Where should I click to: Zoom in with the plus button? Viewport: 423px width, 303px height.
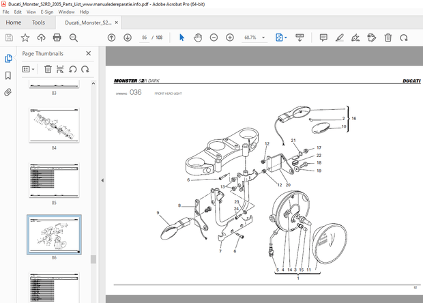click(x=230, y=38)
